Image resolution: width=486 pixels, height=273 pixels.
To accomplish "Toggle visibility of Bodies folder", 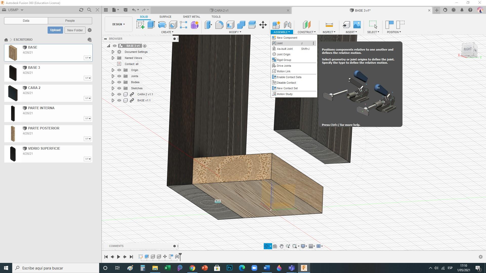I will [x=119, y=82].
